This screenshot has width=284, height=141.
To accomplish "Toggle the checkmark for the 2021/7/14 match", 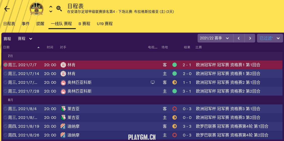I will tap(6, 74).
